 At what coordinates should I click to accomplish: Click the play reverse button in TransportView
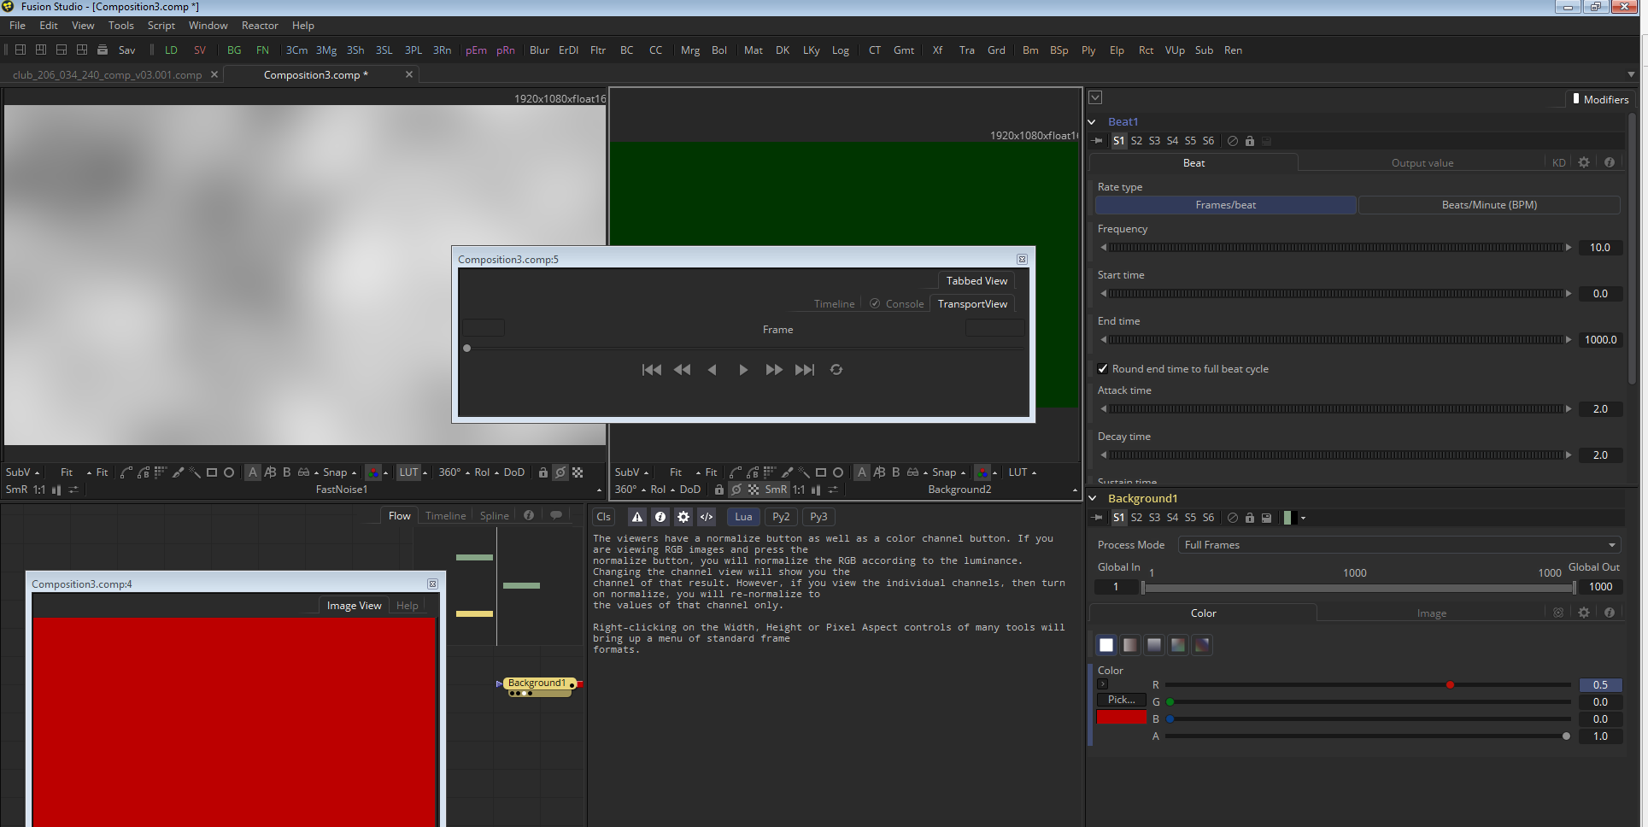tap(712, 370)
